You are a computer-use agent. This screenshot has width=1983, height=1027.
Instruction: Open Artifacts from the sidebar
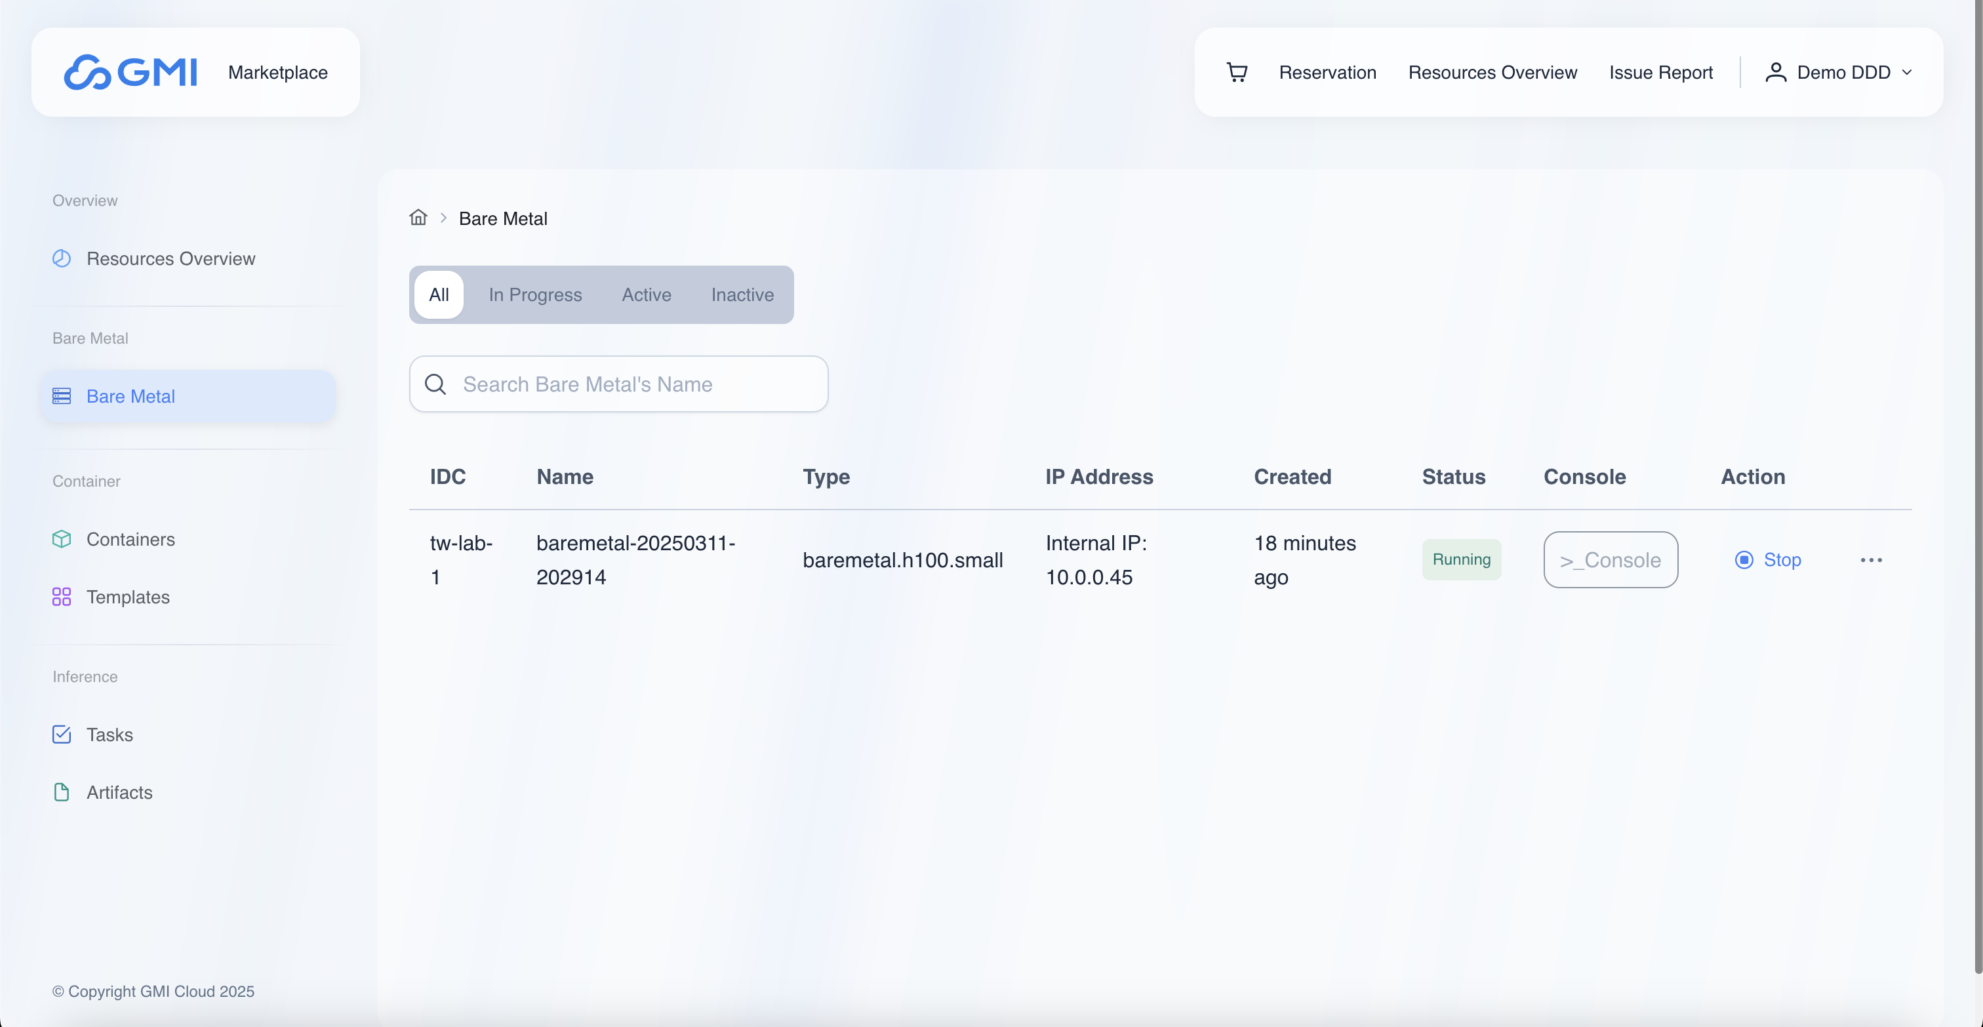tap(189, 792)
